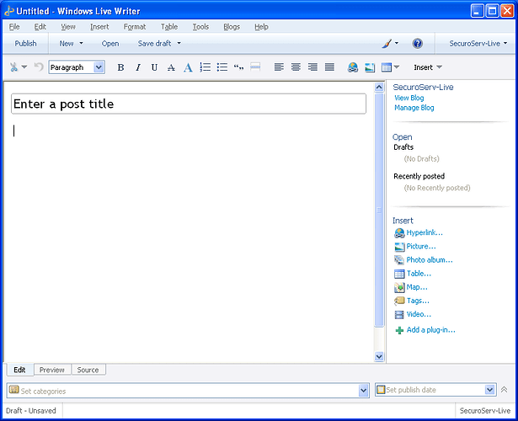Click the publish date calendar icon
Screen dimensions: 518x421
(381, 390)
